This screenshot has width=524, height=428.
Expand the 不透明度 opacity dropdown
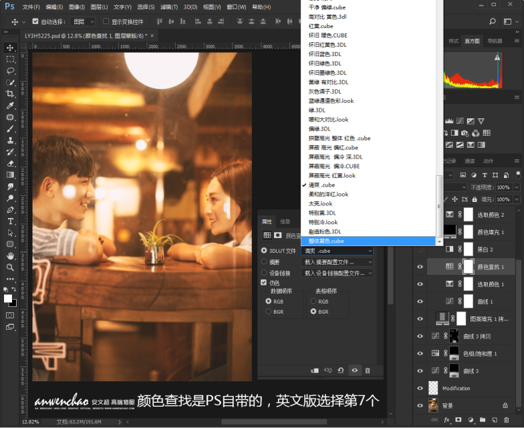517,187
